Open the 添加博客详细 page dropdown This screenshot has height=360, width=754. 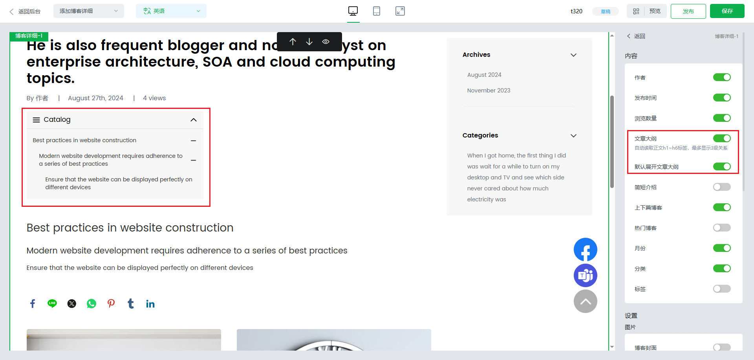tap(88, 11)
